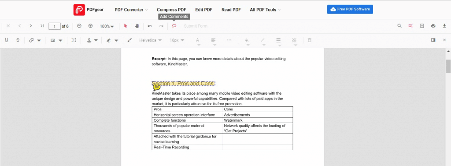Viewport: 451px width, 166px height.
Task: Undo the last action
Action: (150, 26)
